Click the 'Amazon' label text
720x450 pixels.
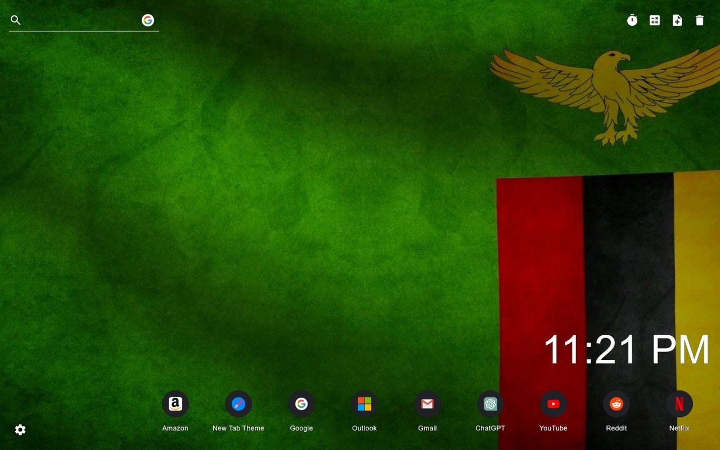[x=175, y=428]
